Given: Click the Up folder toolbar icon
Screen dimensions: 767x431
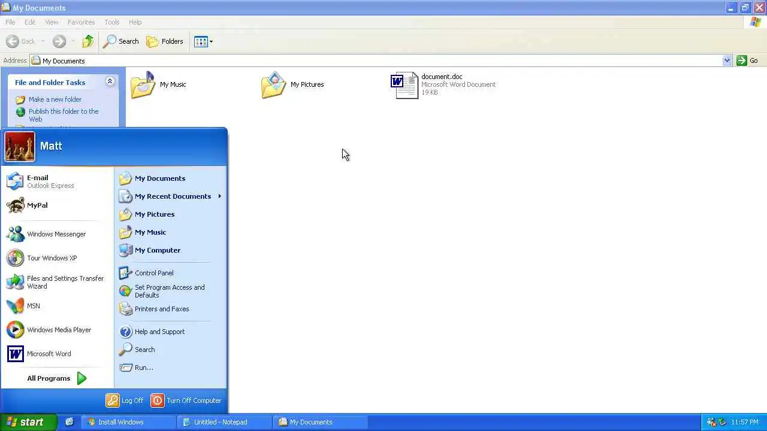Looking at the screenshot, I should pos(88,41).
